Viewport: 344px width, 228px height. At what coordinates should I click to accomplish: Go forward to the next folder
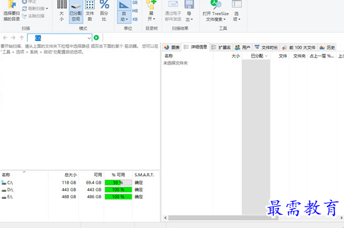click(13, 38)
